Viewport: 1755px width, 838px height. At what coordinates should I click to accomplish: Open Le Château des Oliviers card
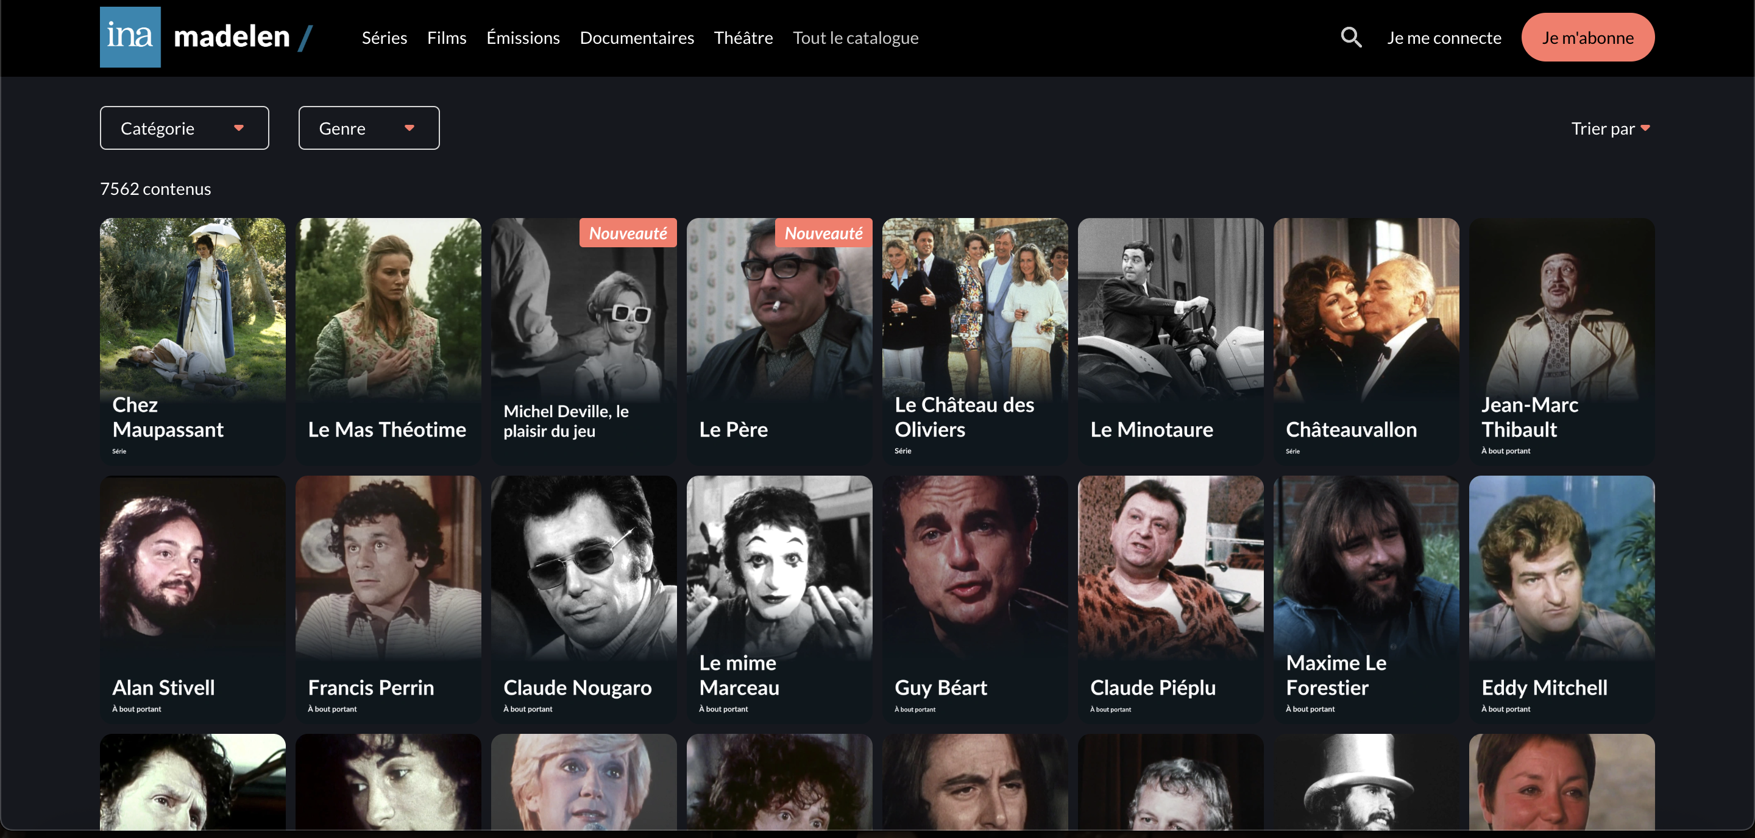pyautogui.click(x=975, y=342)
